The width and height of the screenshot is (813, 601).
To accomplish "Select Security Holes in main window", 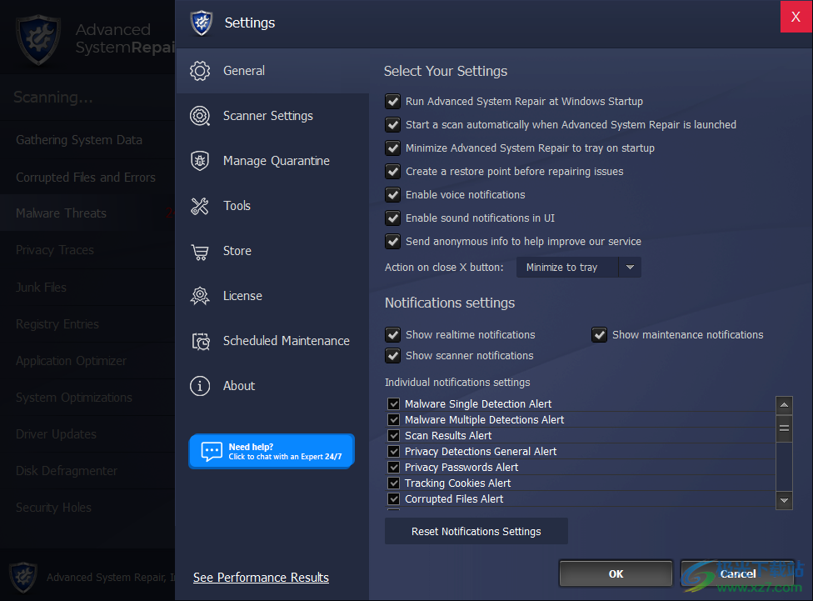I will (87, 508).
